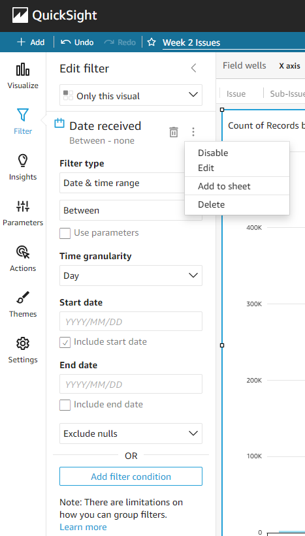Open the Exclude nulls dropdown
The width and height of the screenshot is (305, 536).
coord(131,434)
